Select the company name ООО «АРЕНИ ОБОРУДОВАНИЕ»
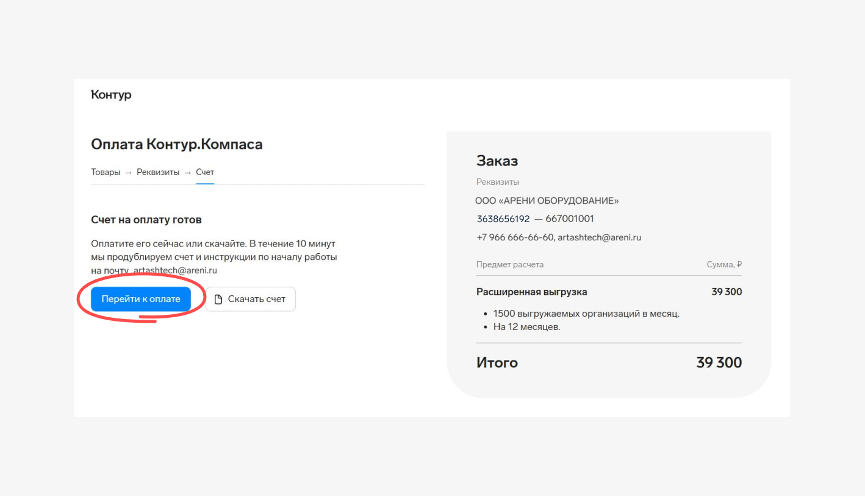The height and width of the screenshot is (496, 865). coord(547,201)
